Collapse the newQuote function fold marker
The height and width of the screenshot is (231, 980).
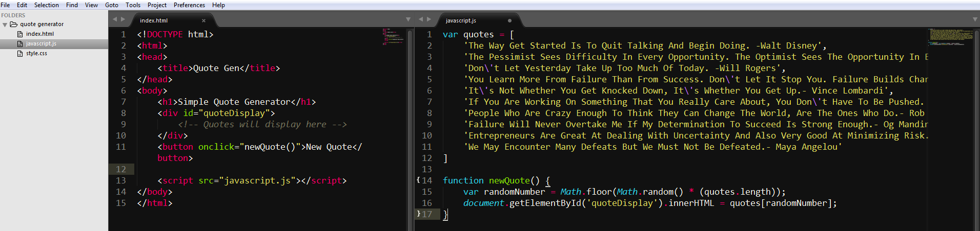click(418, 180)
